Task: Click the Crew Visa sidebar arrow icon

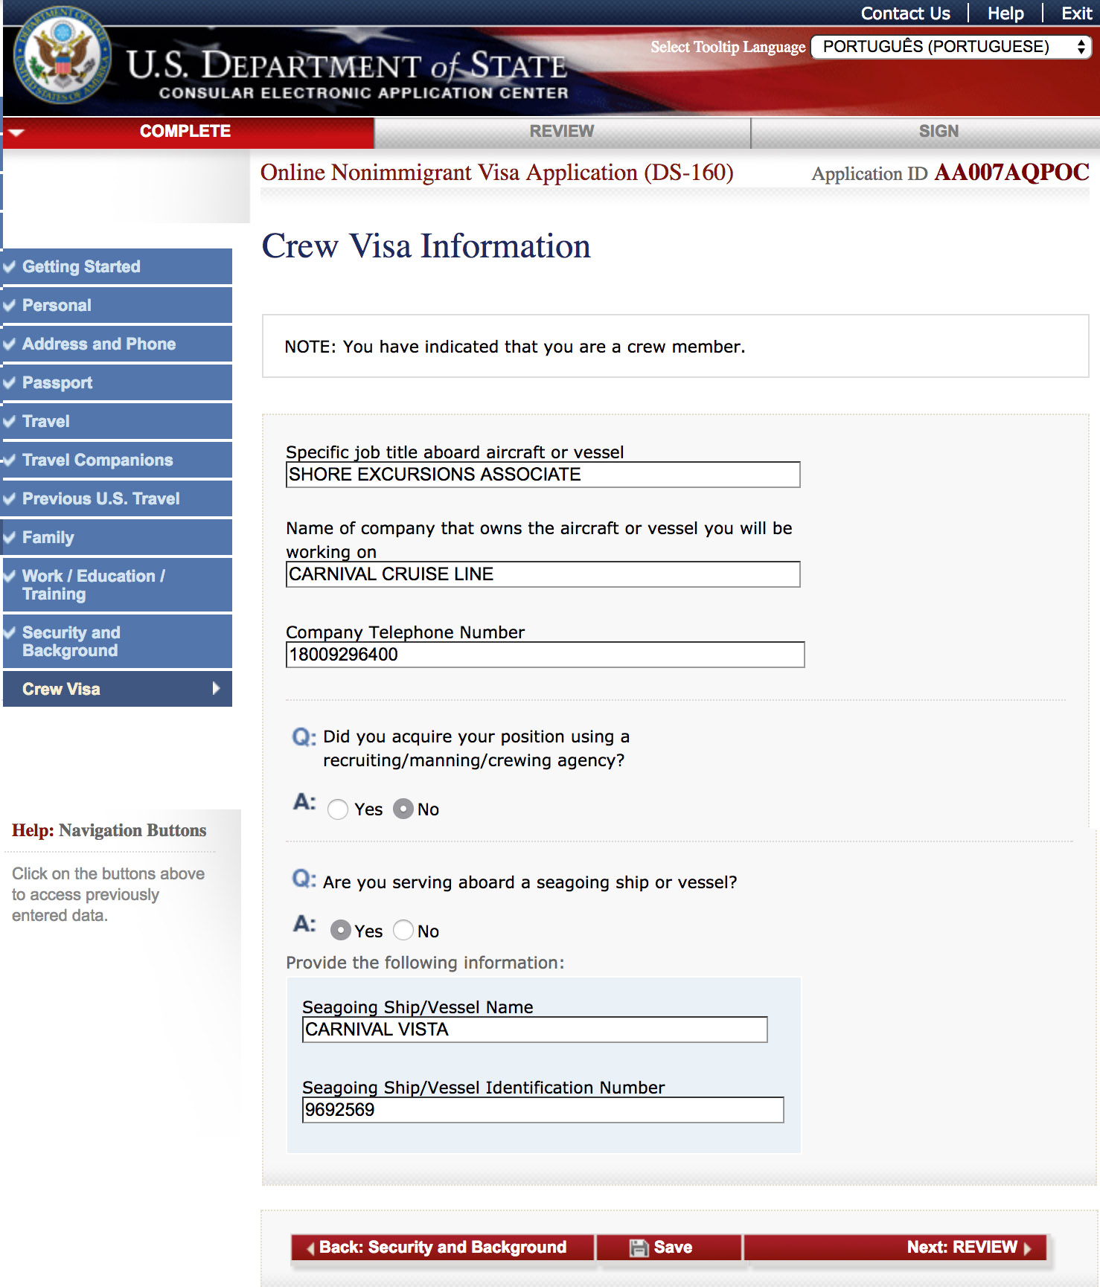Action: coord(216,688)
